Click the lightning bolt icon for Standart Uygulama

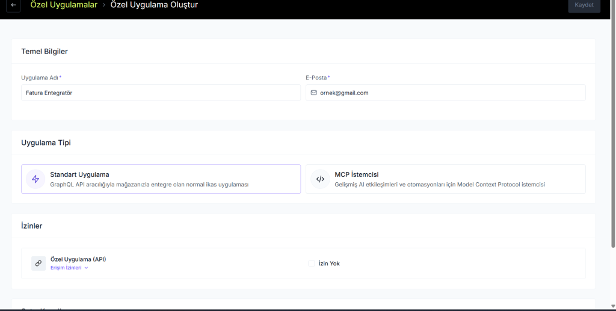(35, 179)
